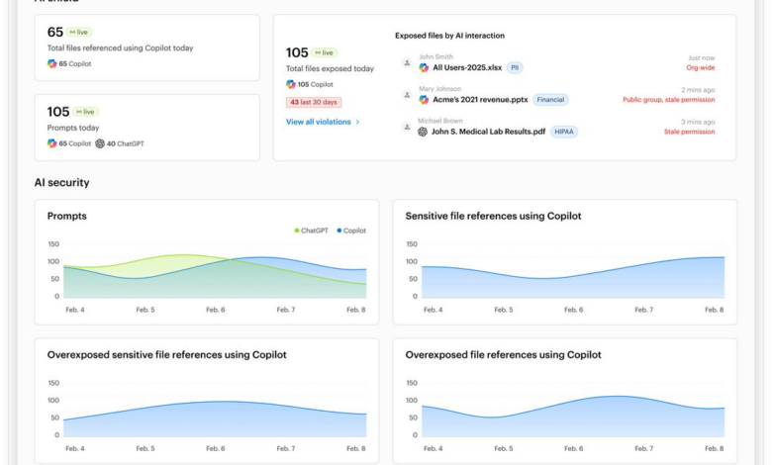Click Overexposed file references using Copilot title
Viewport: 772px width, 465px height.
(x=503, y=354)
